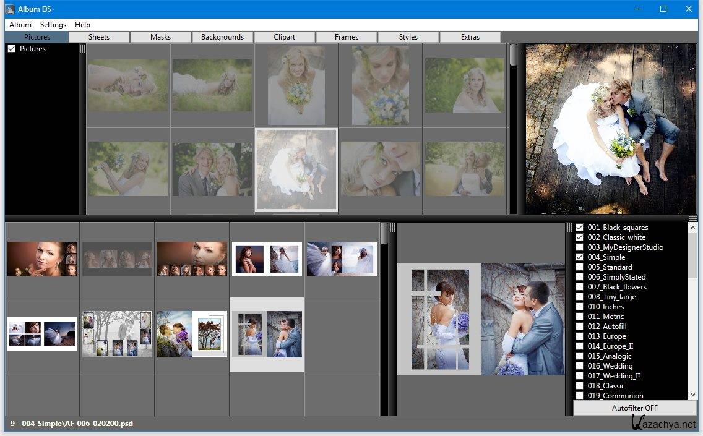Image resolution: width=703 pixels, height=436 pixels.
Task: Click the Autofilter OFF button
Action: (634, 408)
